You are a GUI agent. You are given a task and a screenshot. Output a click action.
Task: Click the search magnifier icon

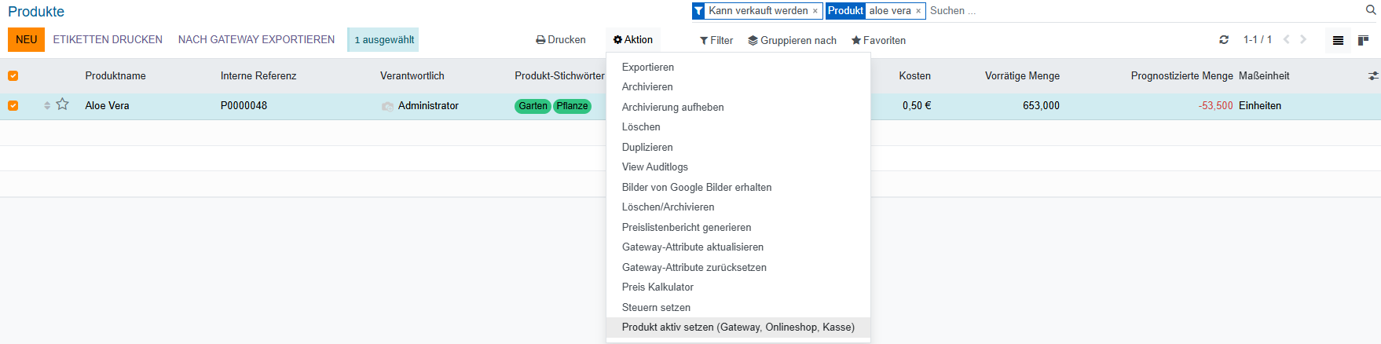(x=1371, y=11)
